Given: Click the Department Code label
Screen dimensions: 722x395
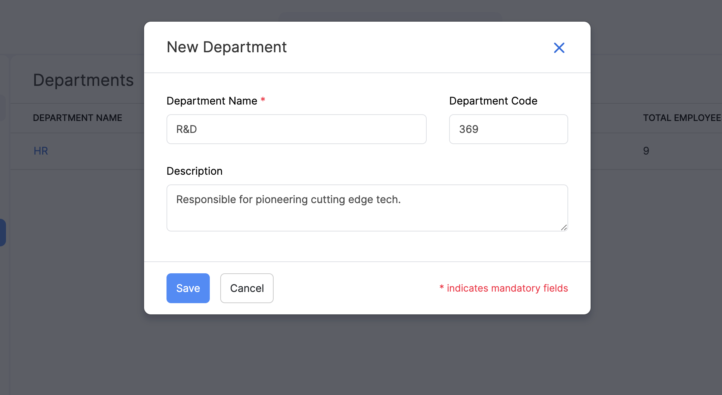Looking at the screenshot, I should tap(493, 100).
